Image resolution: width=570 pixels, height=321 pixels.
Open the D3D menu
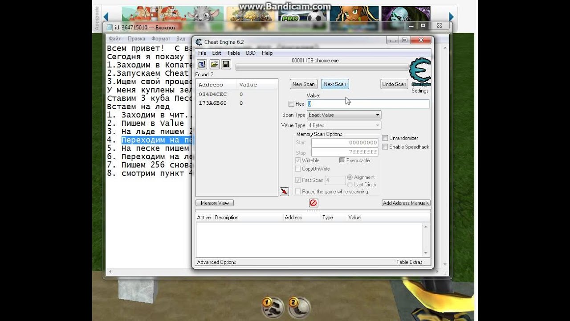tap(251, 53)
